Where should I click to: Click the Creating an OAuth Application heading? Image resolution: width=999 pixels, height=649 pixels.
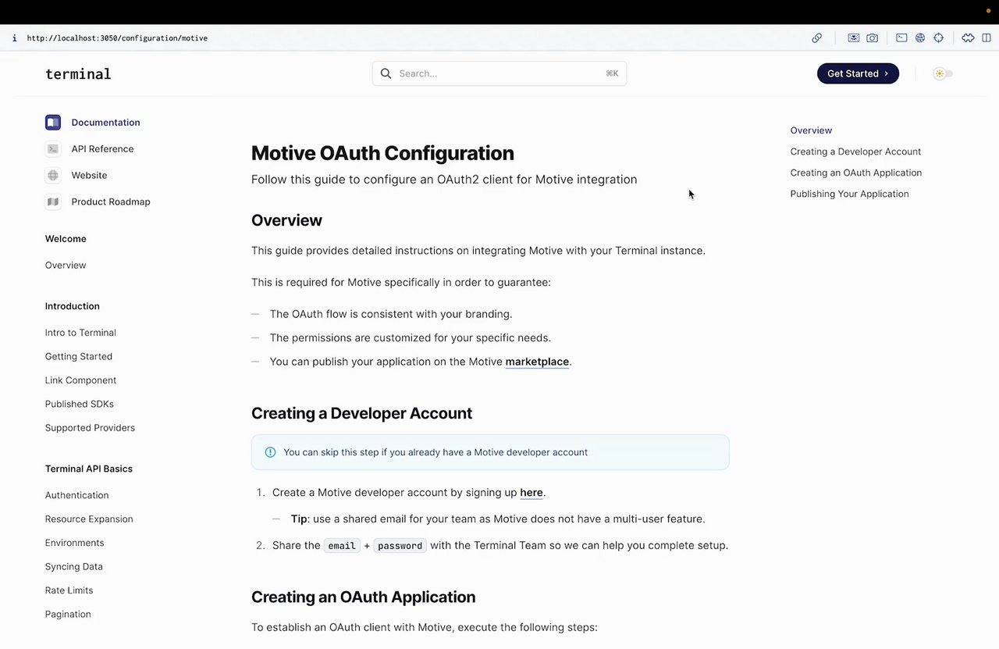point(363,597)
